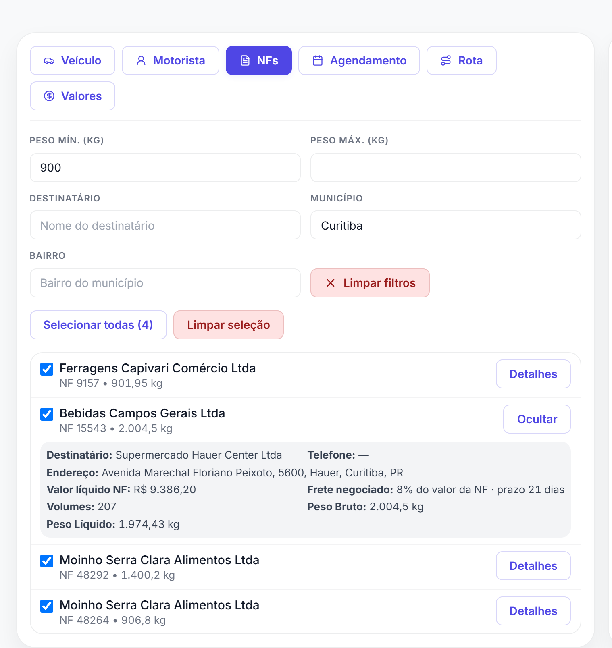Click the route icon on Rota tab
This screenshot has height=648, width=612.
pos(446,61)
